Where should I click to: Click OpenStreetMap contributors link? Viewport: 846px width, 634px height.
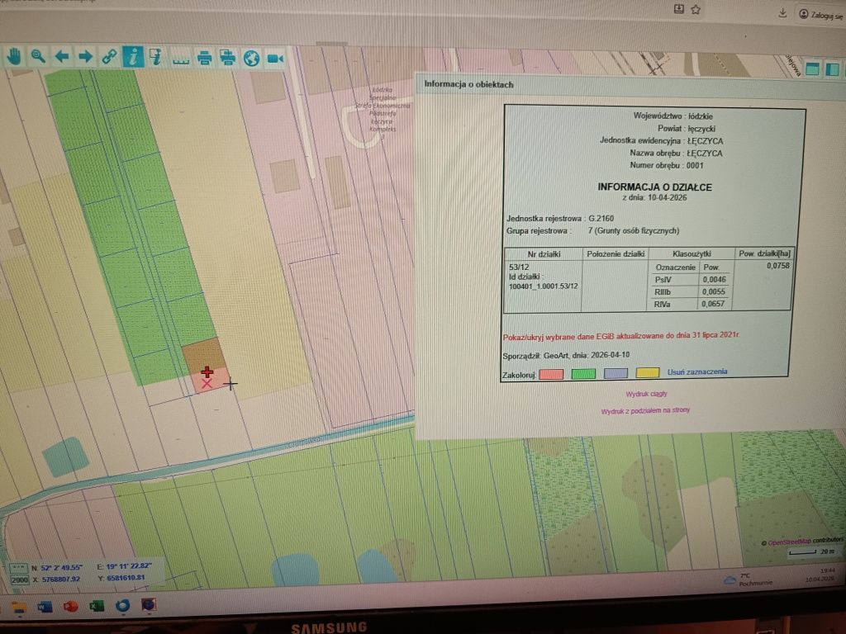[802, 542]
